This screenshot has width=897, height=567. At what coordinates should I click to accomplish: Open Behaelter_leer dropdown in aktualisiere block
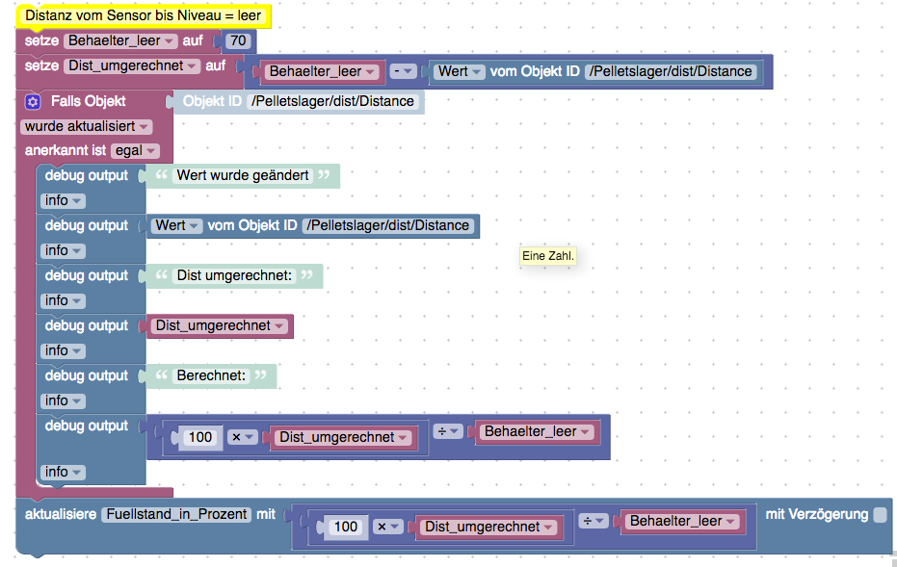[x=682, y=522]
